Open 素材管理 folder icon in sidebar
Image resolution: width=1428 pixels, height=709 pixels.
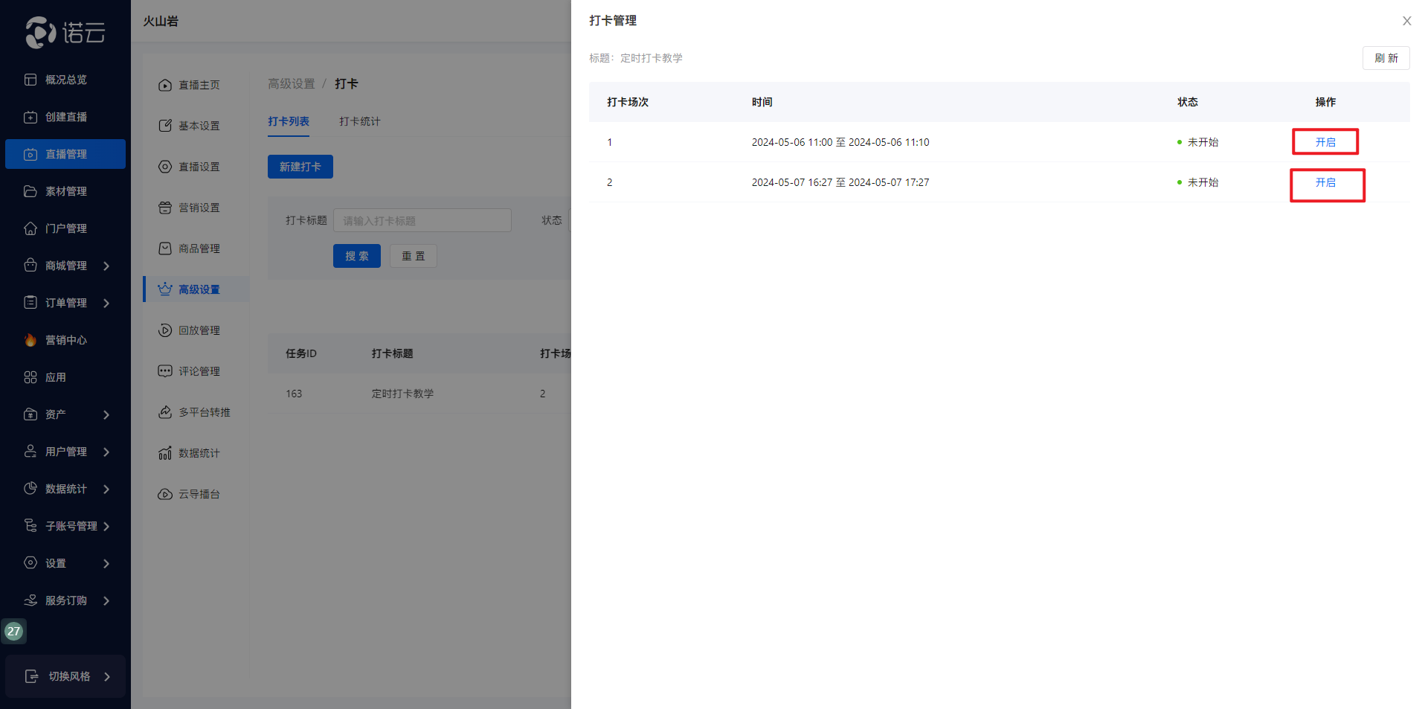click(30, 191)
